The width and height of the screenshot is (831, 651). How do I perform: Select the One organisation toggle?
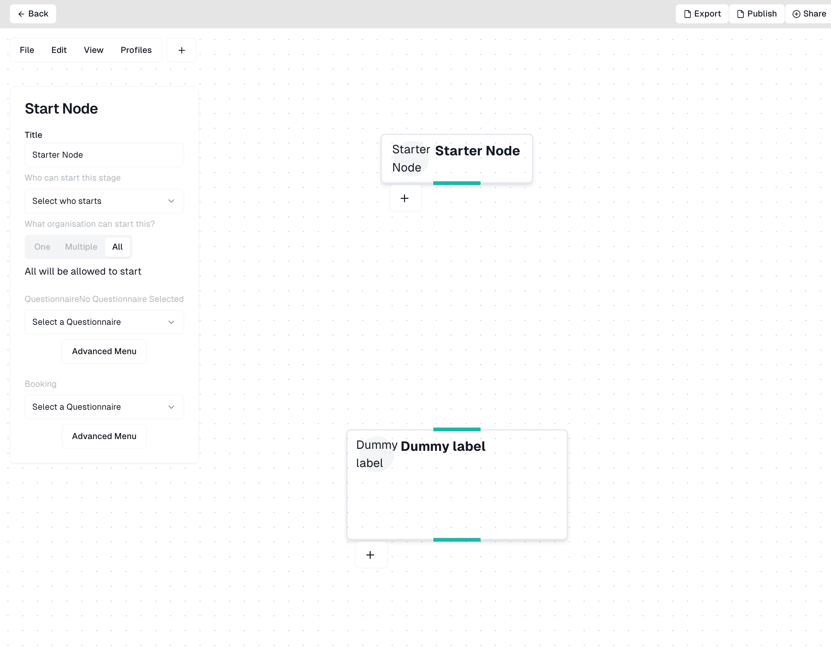(x=42, y=247)
